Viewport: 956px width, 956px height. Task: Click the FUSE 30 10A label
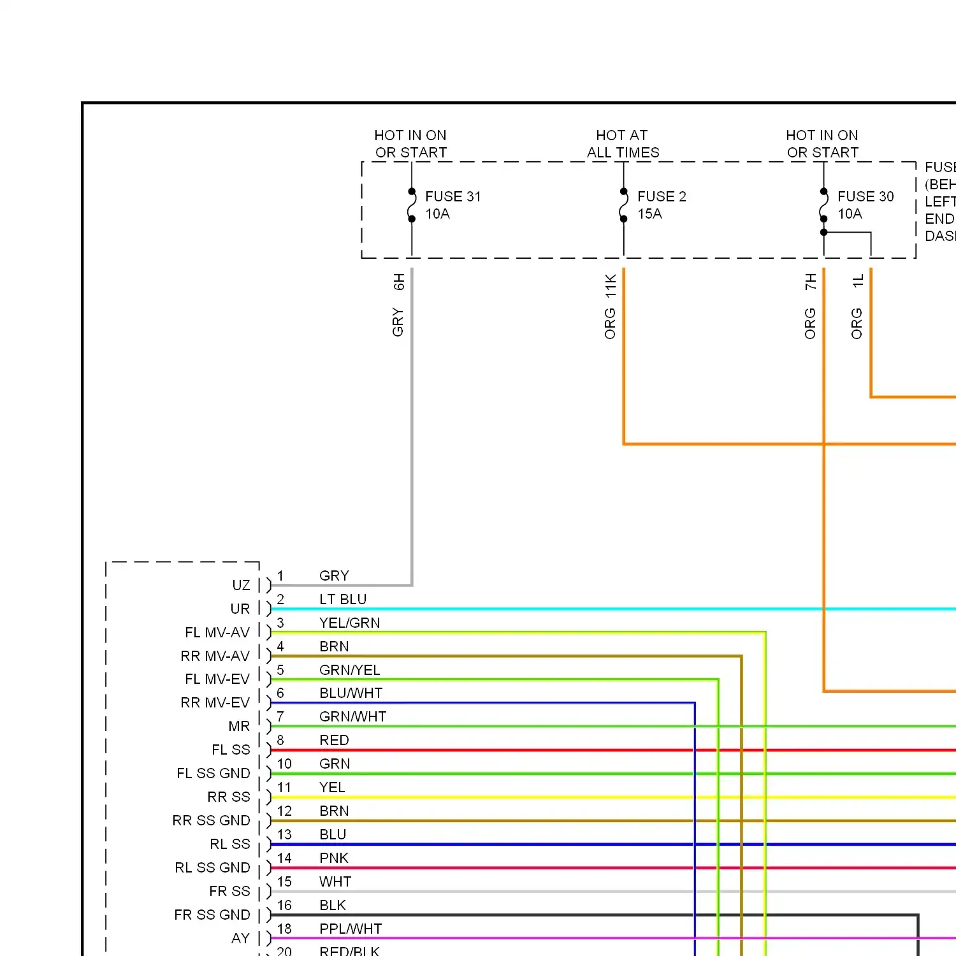point(865,205)
